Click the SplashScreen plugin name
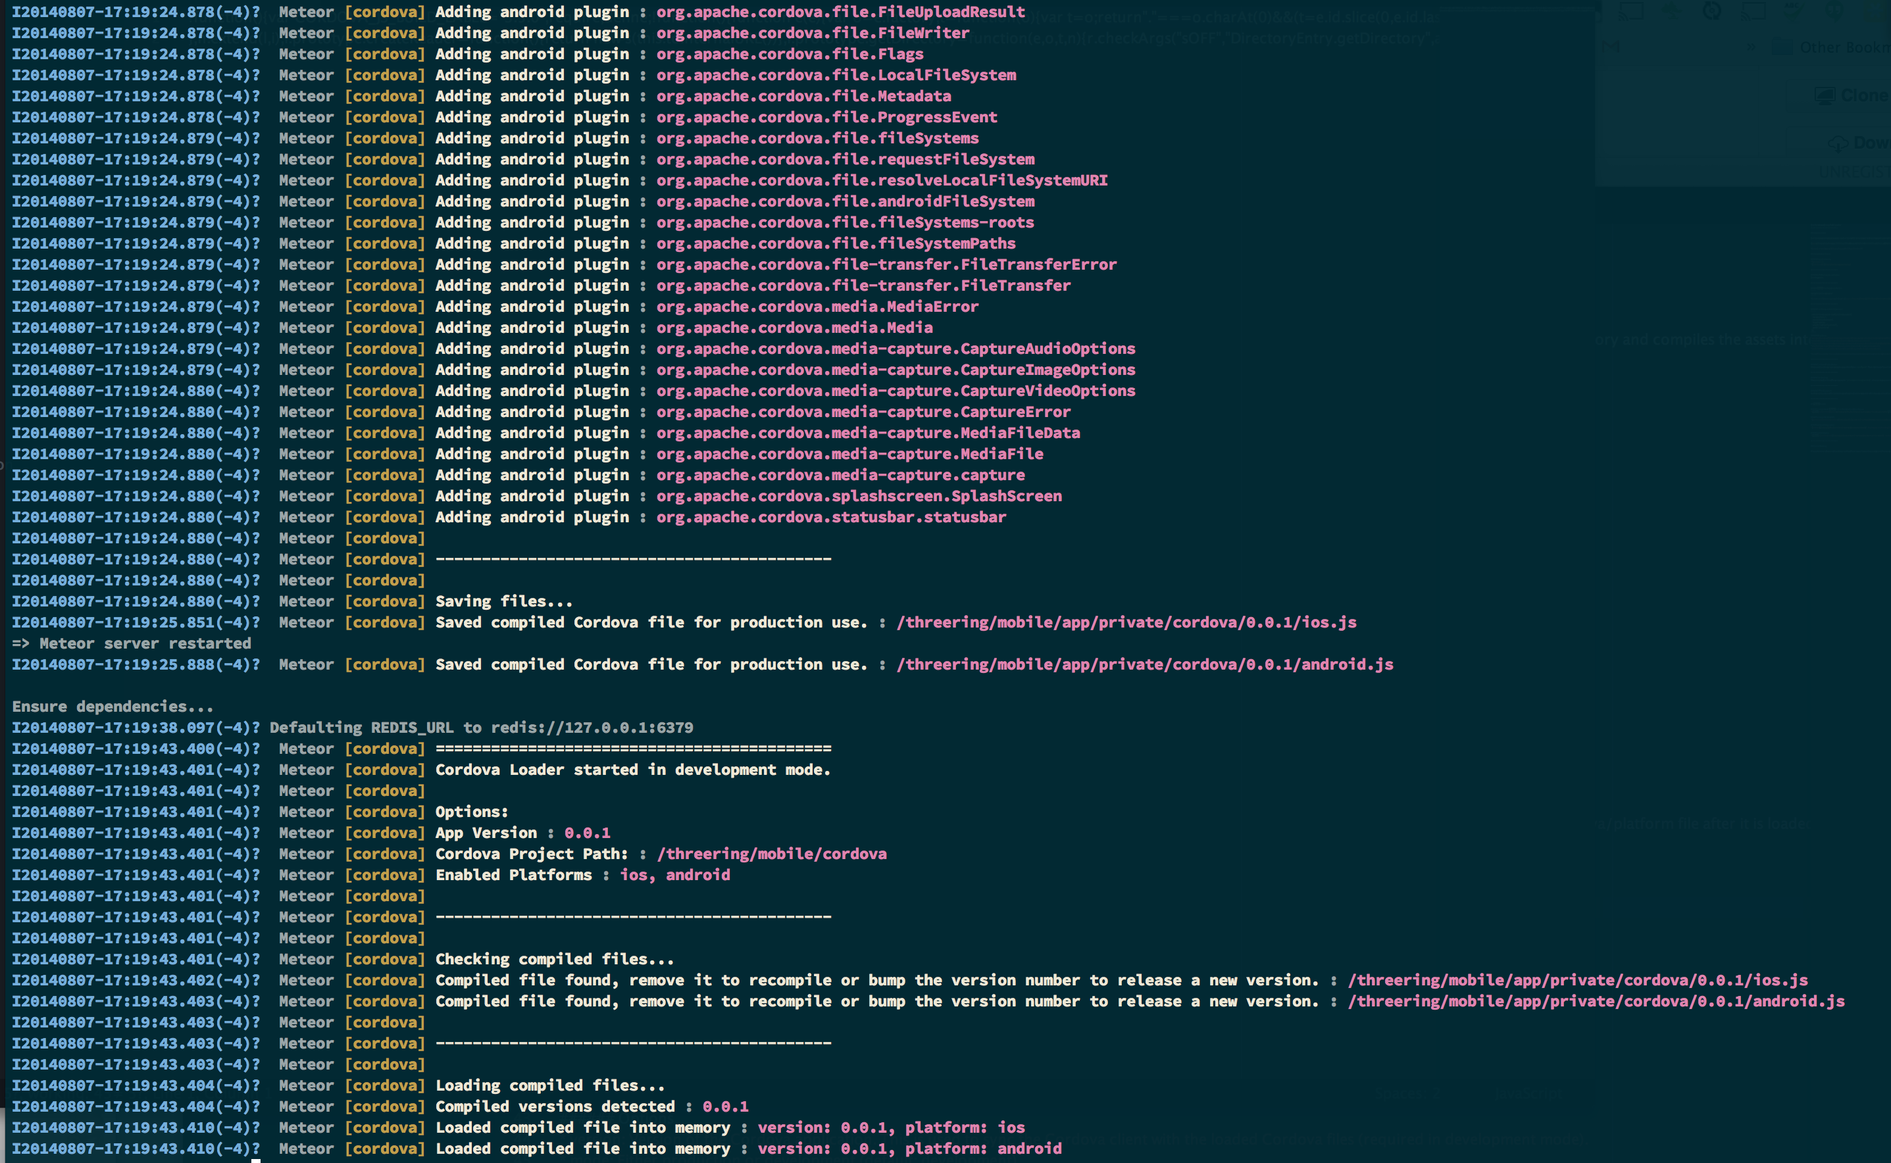The height and width of the screenshot is (1163, 1891). tap(859, 496)
